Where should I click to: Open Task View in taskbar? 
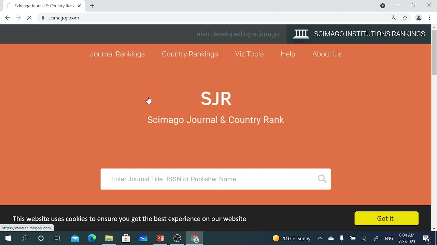[x=57, y=239]
